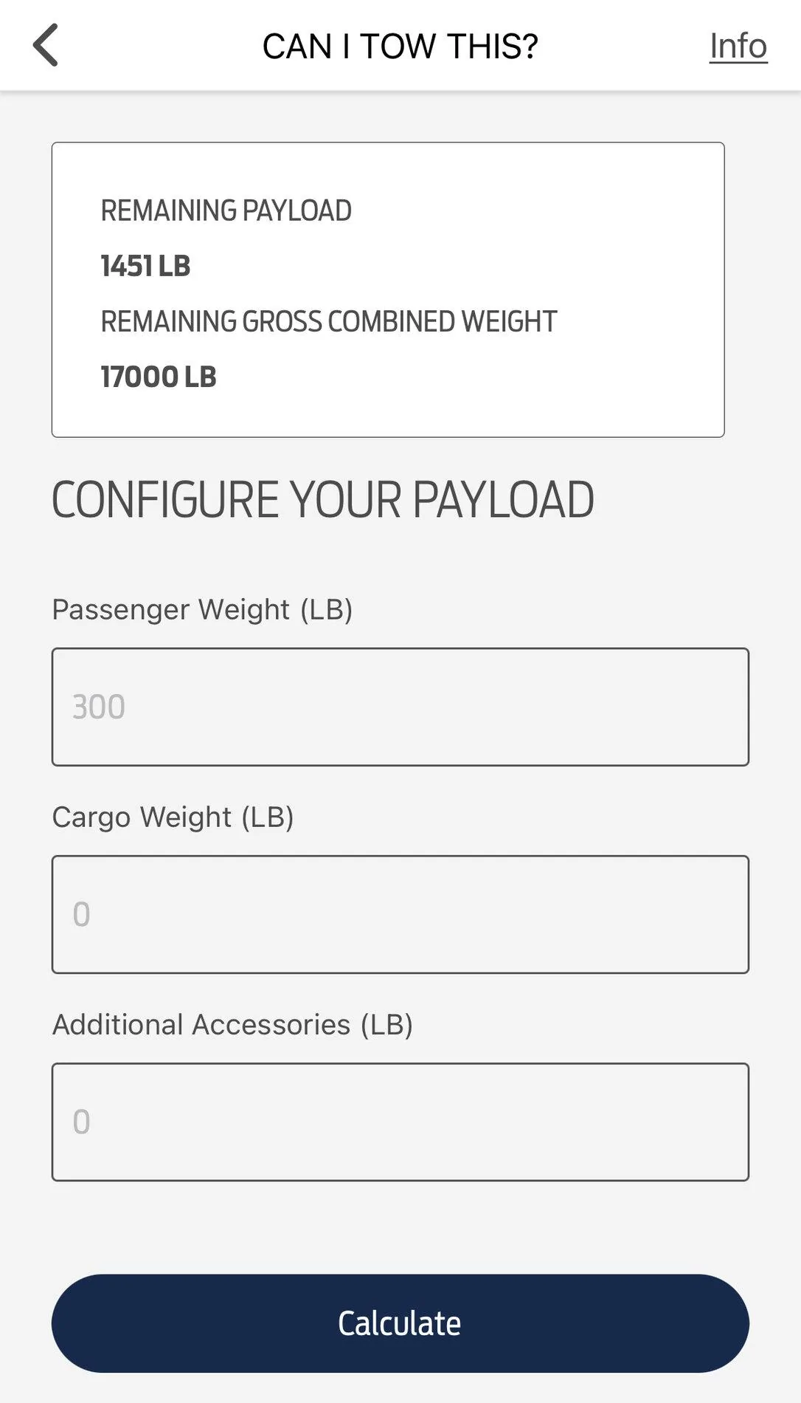
Task: Focus the Additional Accessories input field
Action: pyautogui.click(x=400, y=1122)
